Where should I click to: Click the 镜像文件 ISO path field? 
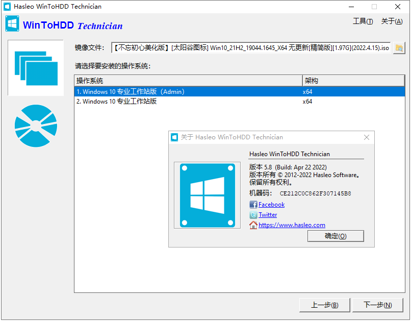(251, 48)
